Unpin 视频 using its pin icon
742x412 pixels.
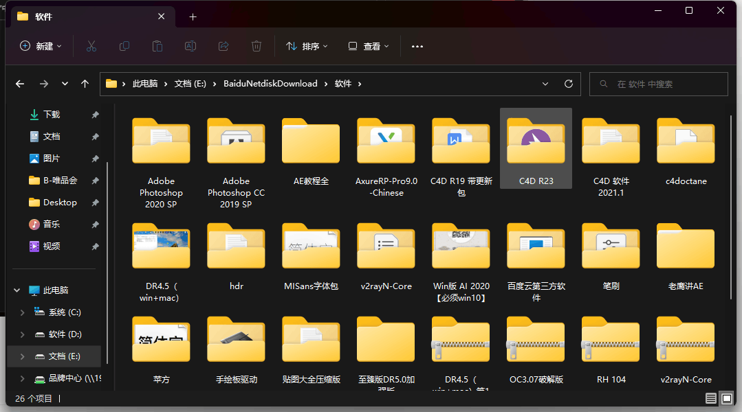[95, 246]
